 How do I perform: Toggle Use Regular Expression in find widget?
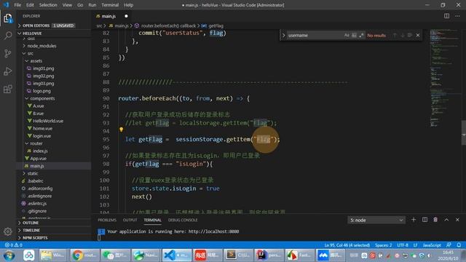pyautogui.click(x=361, y=36)
